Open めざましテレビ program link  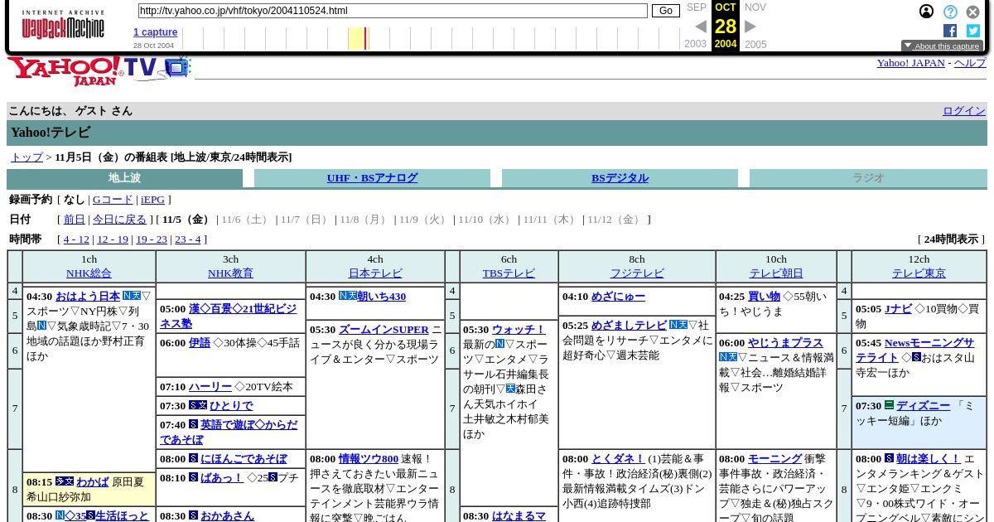pos(629,326)
